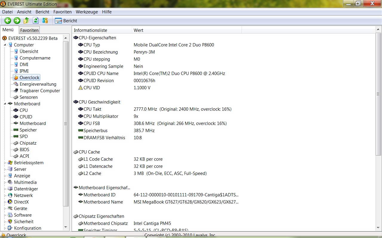
Task: Collapse the Computer tree node
Action: click(5, 45)
